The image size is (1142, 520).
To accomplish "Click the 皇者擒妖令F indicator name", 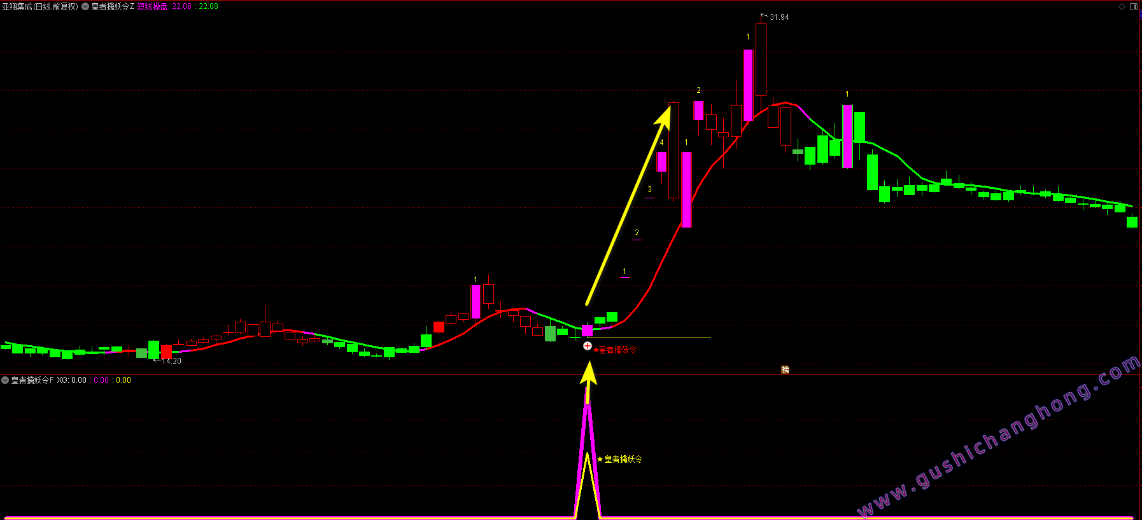I will (32, 380).
